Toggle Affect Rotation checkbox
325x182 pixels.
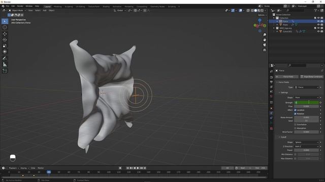pos(296,114)
